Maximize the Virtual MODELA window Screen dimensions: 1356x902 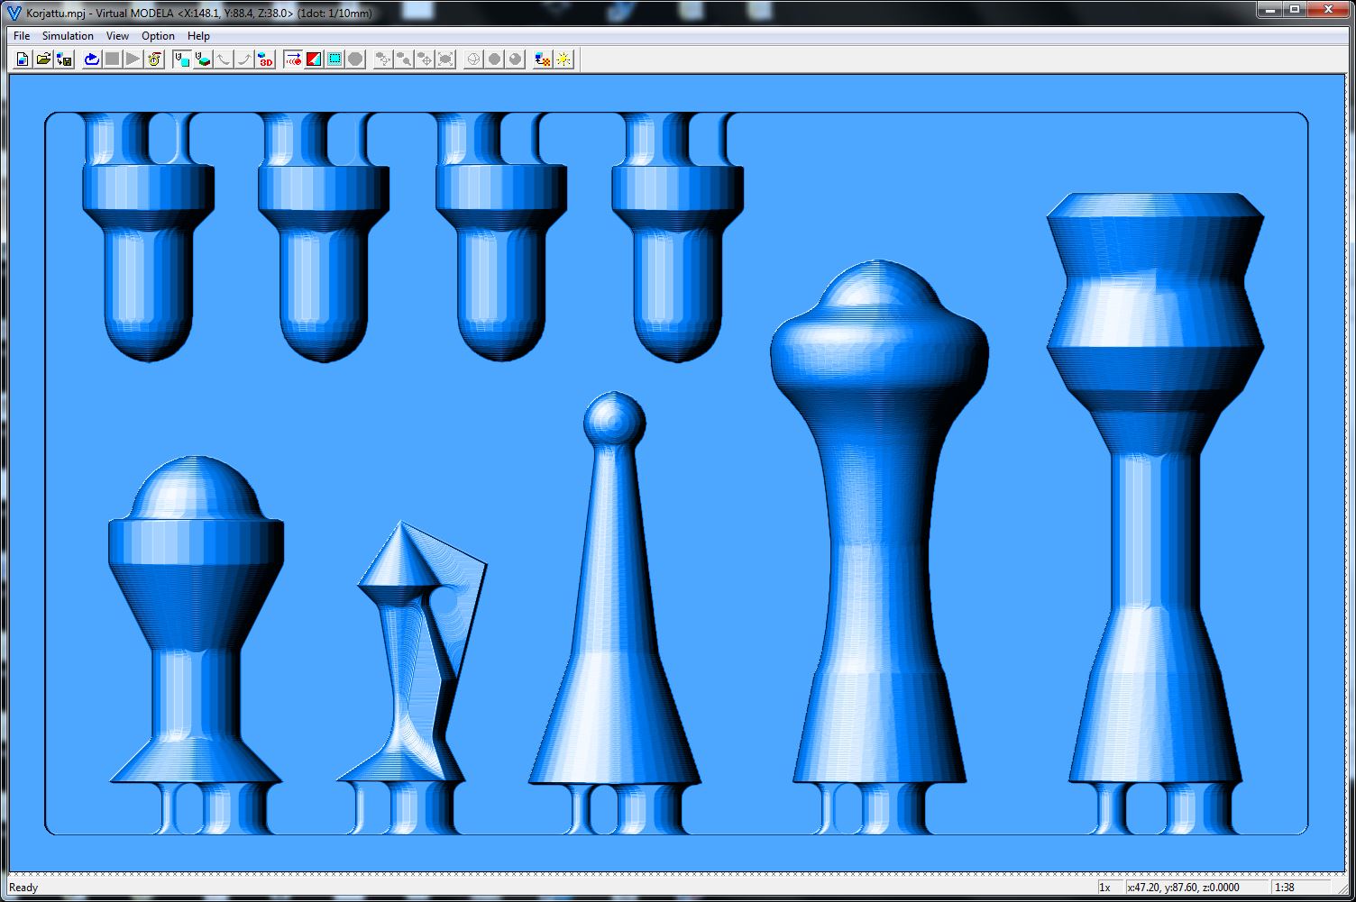pos(1295,10)
